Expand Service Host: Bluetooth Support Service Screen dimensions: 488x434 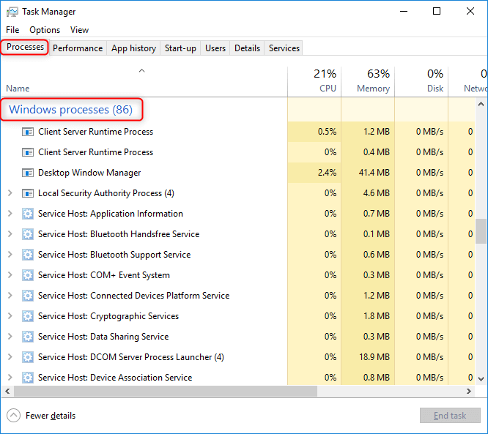pyautogui.click(x=10, y=255)
